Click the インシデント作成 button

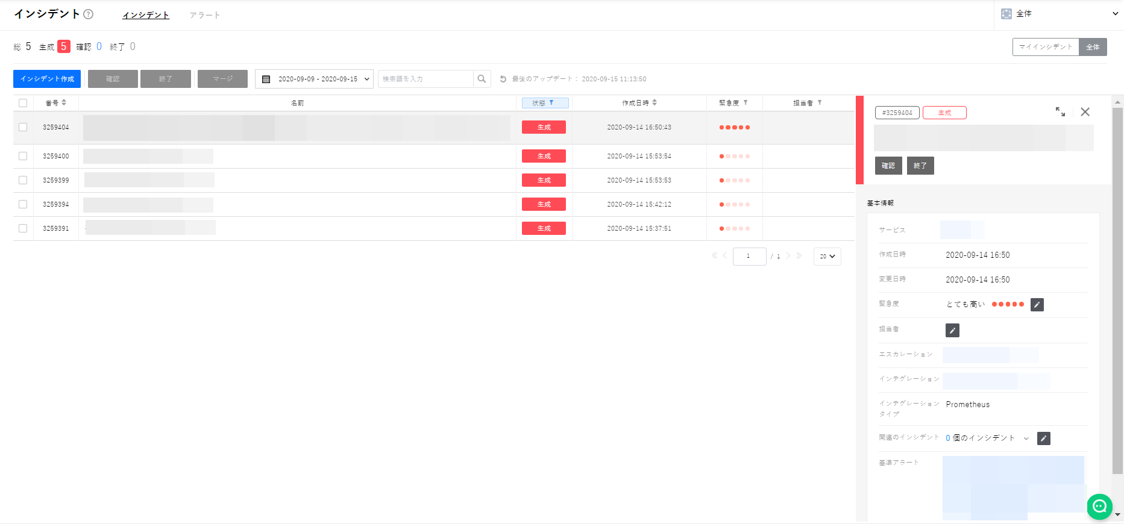pos(47,79)
